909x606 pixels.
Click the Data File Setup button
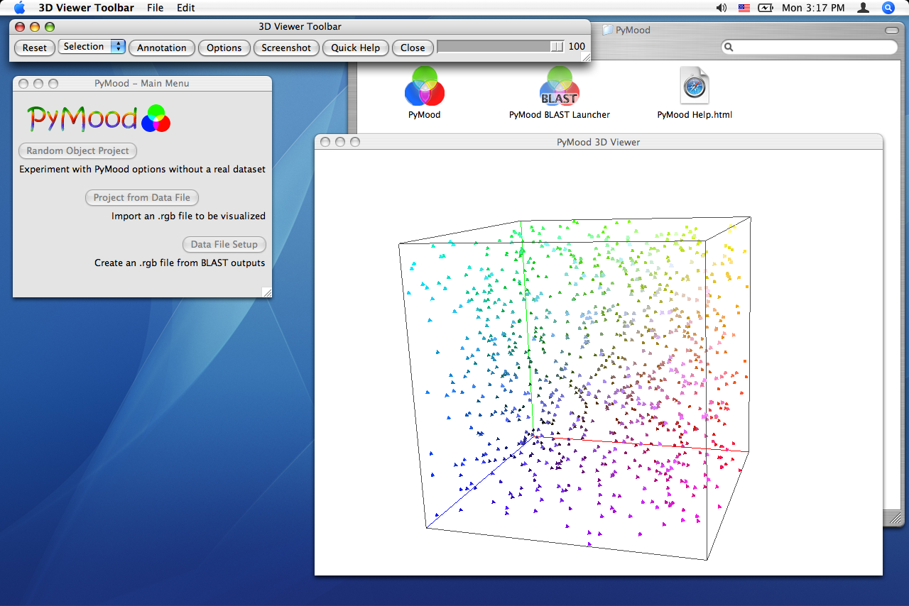(x=224, y=244)
